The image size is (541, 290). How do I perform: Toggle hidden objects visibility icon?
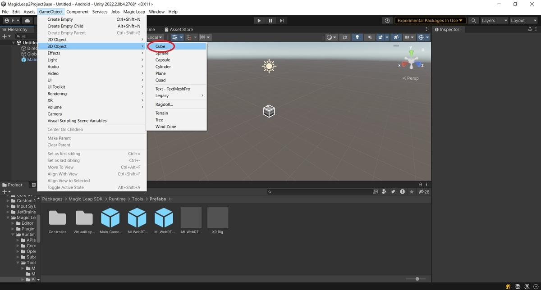[396, 37]
